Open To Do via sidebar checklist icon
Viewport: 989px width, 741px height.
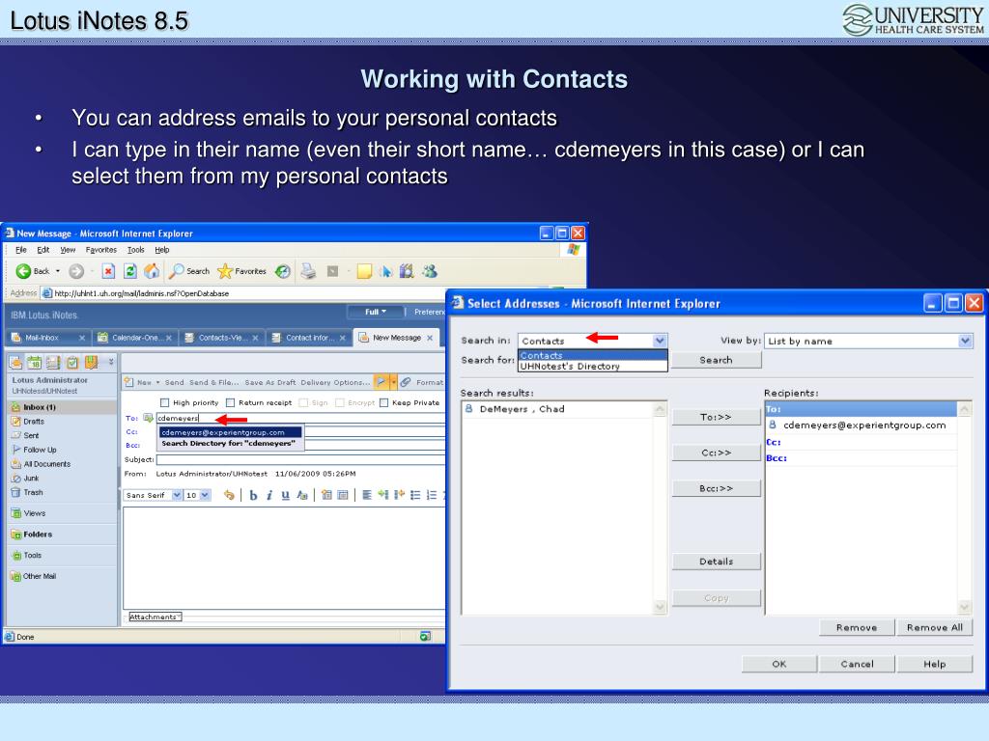coord(72,363)
